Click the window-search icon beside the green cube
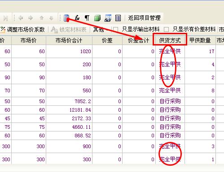The height and width of the screenshot is (172, 224). click(x=108, y=18)
